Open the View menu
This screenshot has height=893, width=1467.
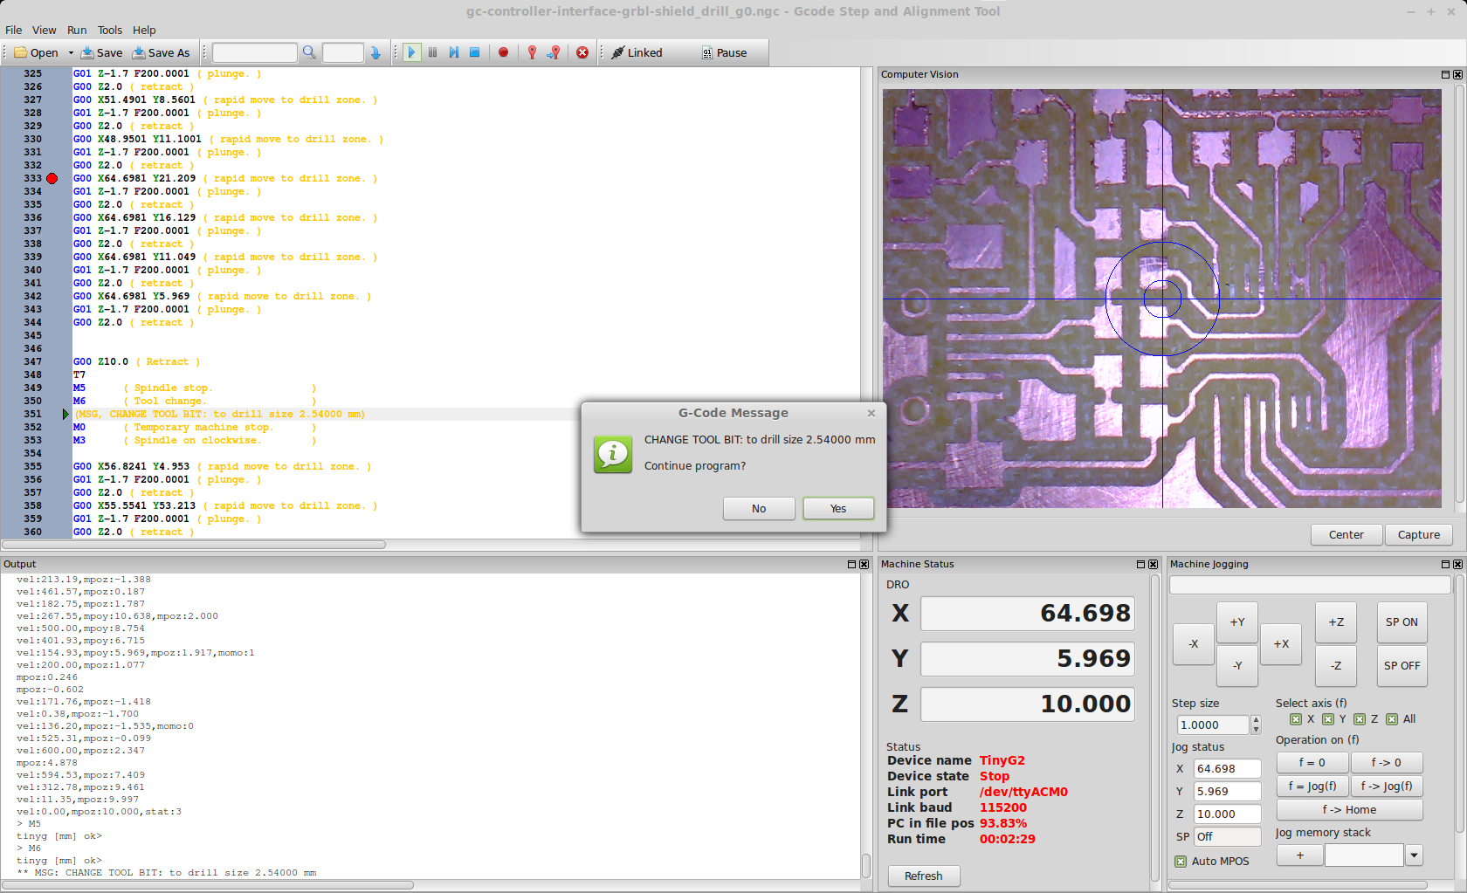tap(45, 30)
